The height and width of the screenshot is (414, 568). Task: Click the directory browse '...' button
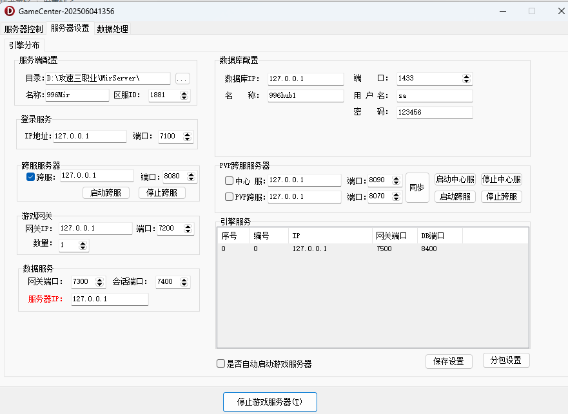click(182, 79)
